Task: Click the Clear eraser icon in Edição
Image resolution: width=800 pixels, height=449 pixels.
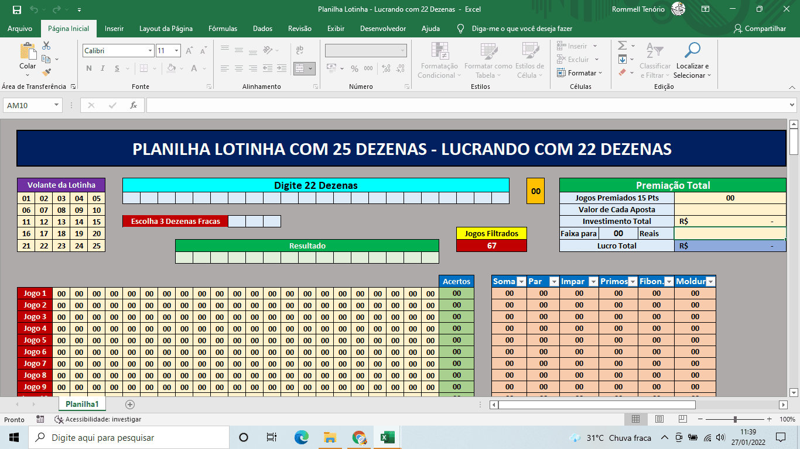Action: pyautogui.click(x=623, y=72)
